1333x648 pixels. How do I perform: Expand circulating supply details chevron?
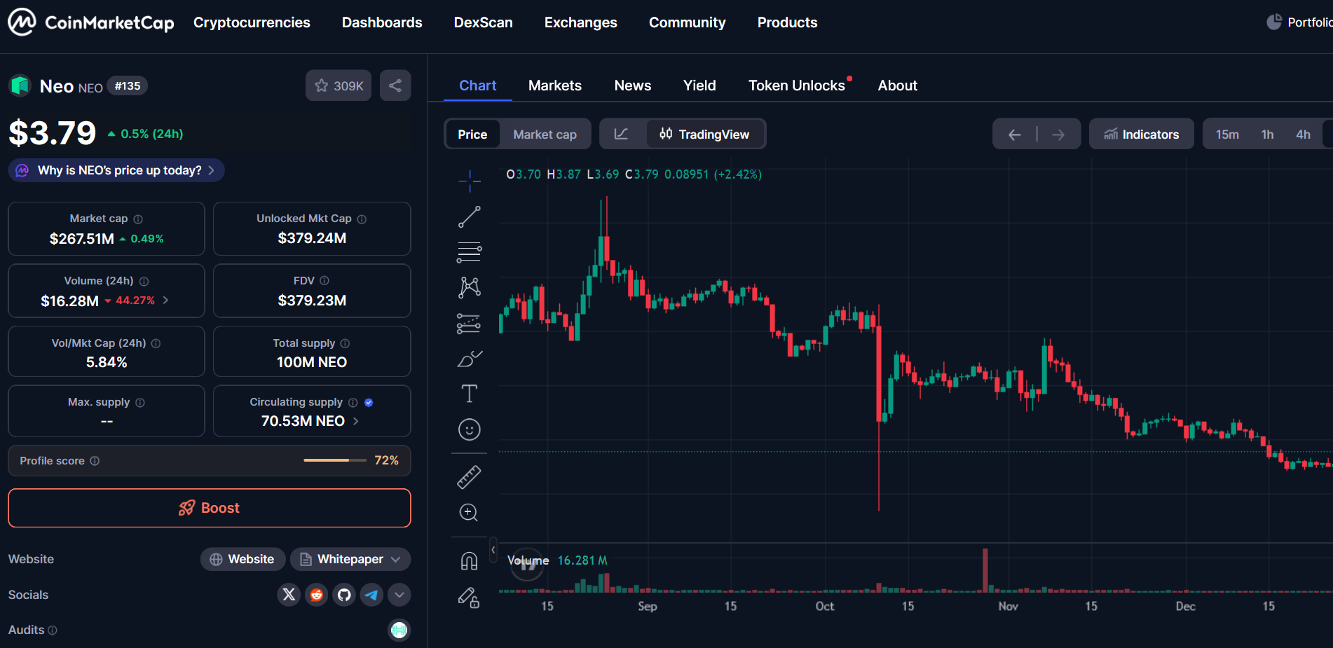point(356,421)
